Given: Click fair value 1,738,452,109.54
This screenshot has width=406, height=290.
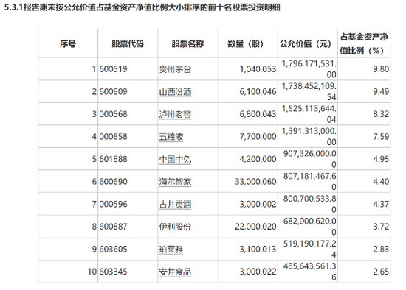Looking at the screenshot, I should (x=309, y=92).
